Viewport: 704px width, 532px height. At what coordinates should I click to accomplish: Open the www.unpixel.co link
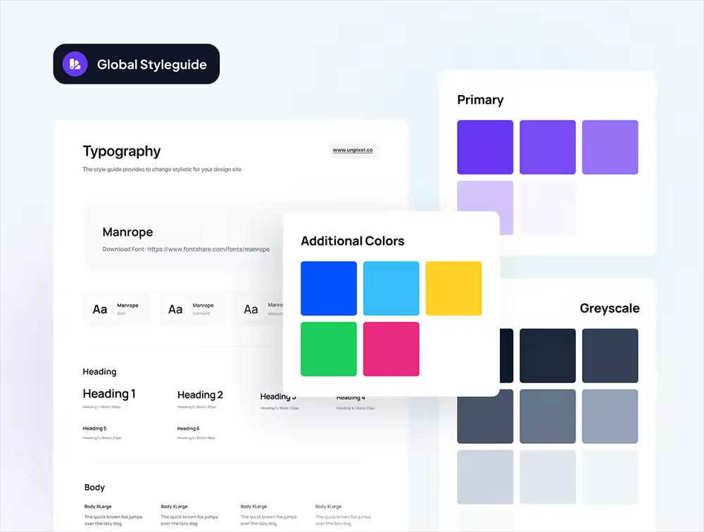click(x=353, y=150)
